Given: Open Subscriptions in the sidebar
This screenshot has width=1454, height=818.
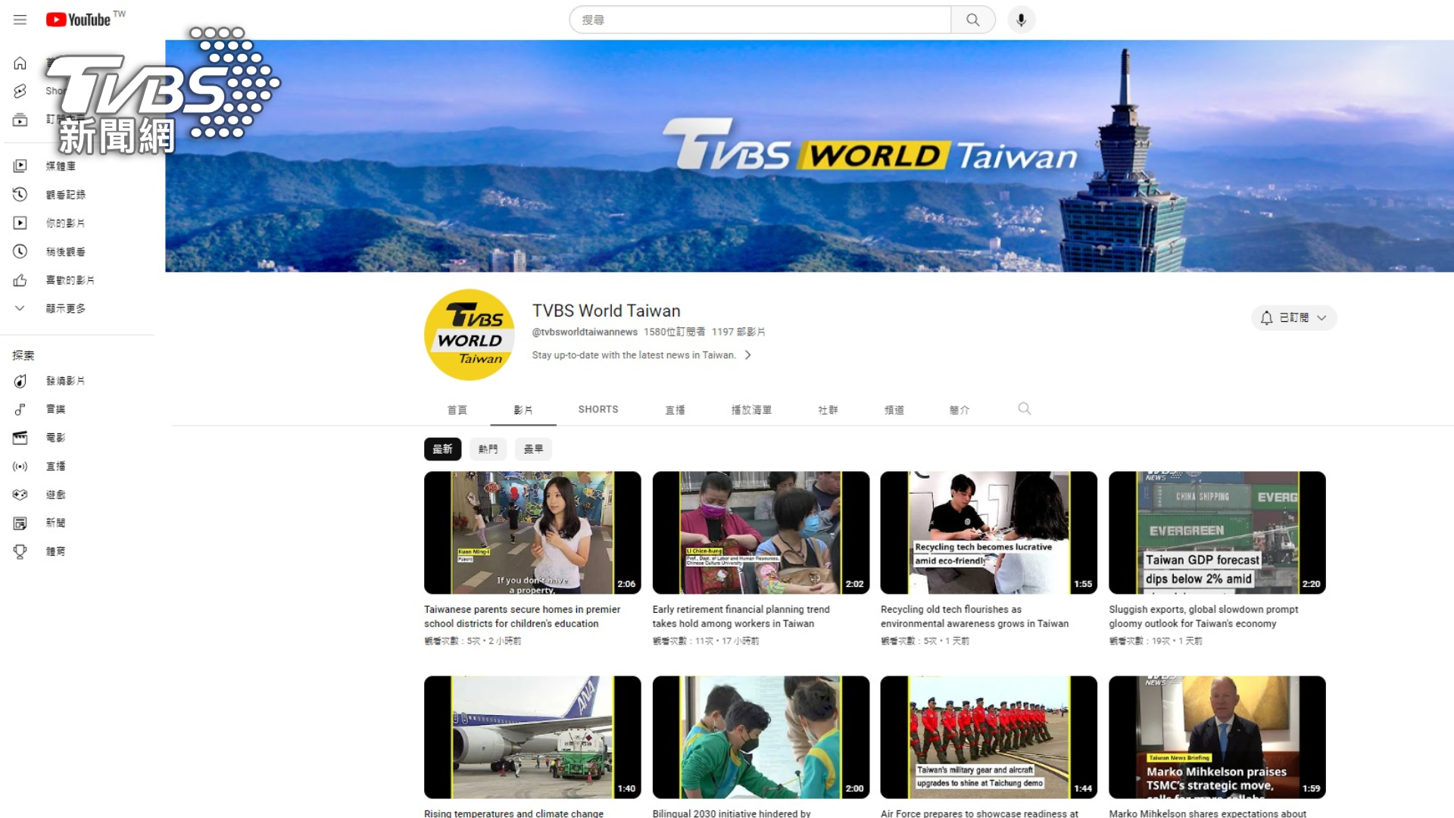Looking at the screenshot, I should click(20, 120).
